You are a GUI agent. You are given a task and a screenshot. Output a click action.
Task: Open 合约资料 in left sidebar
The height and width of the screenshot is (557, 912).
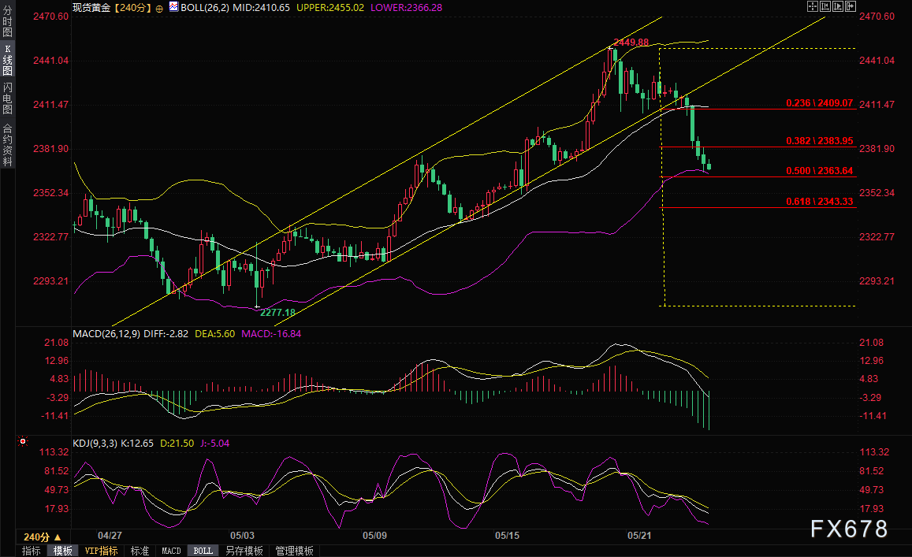(x=7, y=145)
